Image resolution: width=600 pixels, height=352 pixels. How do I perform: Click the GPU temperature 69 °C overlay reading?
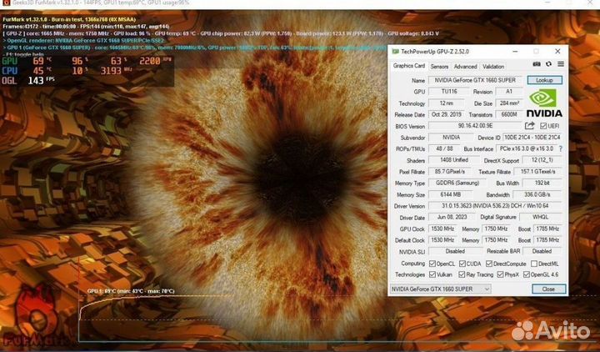point(42,61)
